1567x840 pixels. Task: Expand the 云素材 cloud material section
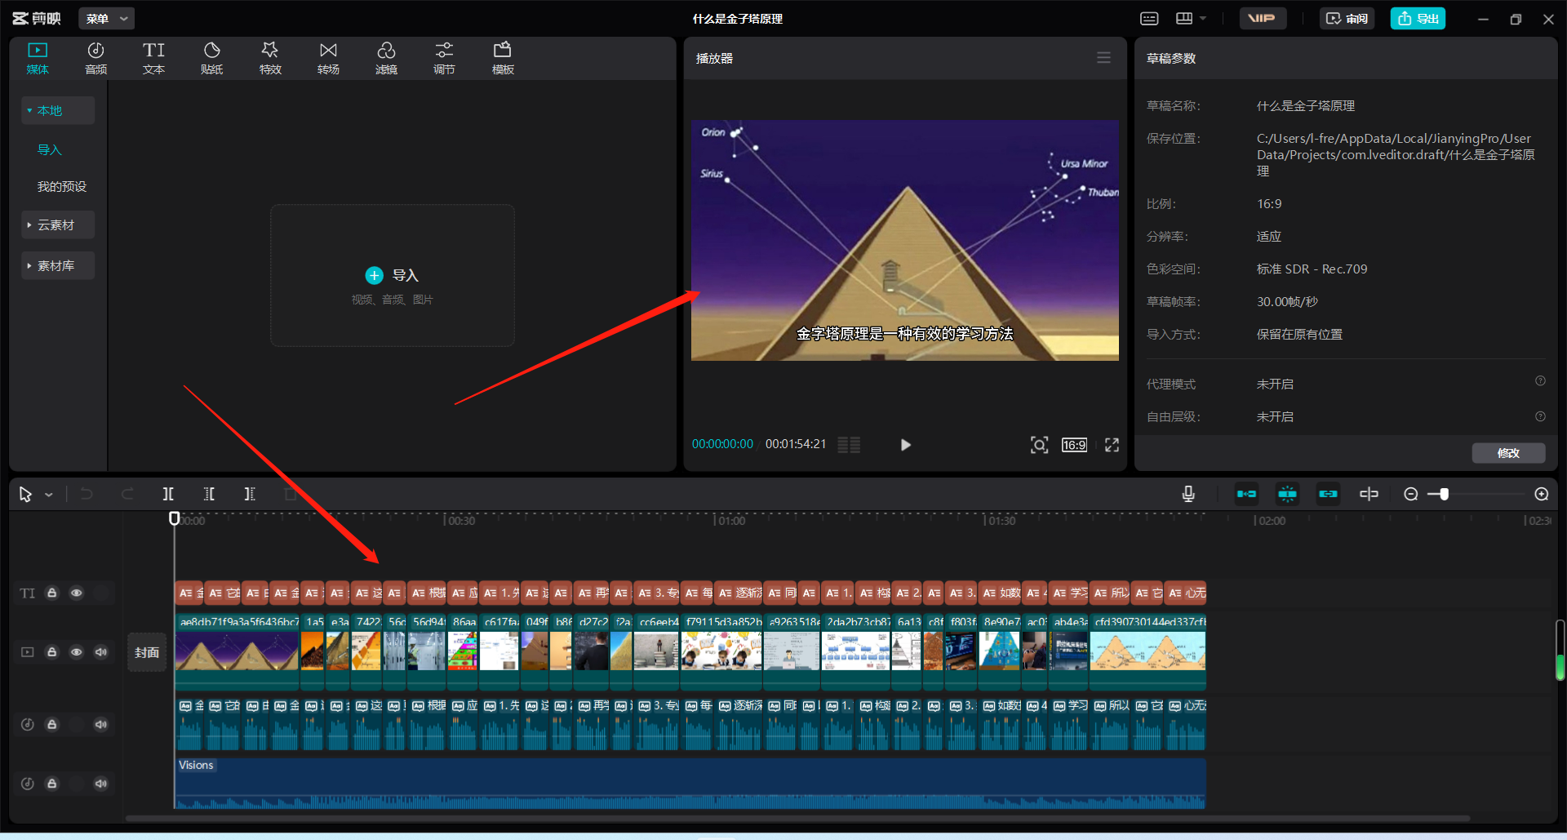[x=57, y=224]
